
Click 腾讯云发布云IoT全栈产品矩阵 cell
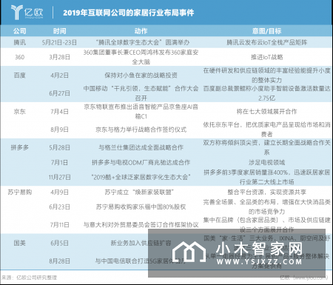(266, 42)
